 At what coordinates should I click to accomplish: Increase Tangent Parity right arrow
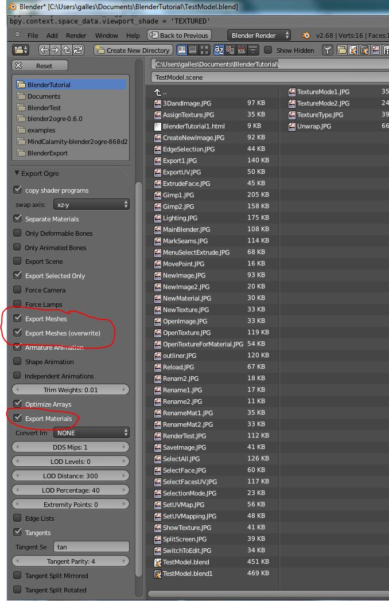tap(124, 561)
